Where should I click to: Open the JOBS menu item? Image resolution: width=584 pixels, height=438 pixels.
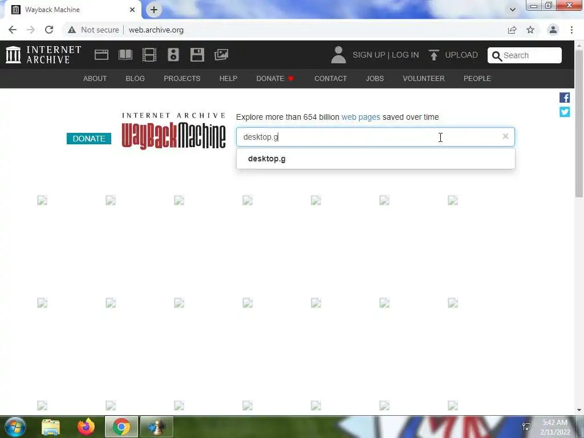[375, 79]
